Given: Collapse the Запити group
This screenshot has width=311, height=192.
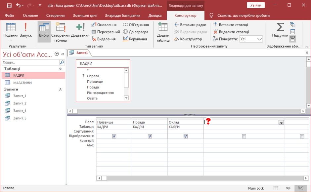Looking at the screenshot, I should click(x=60, y=90).
